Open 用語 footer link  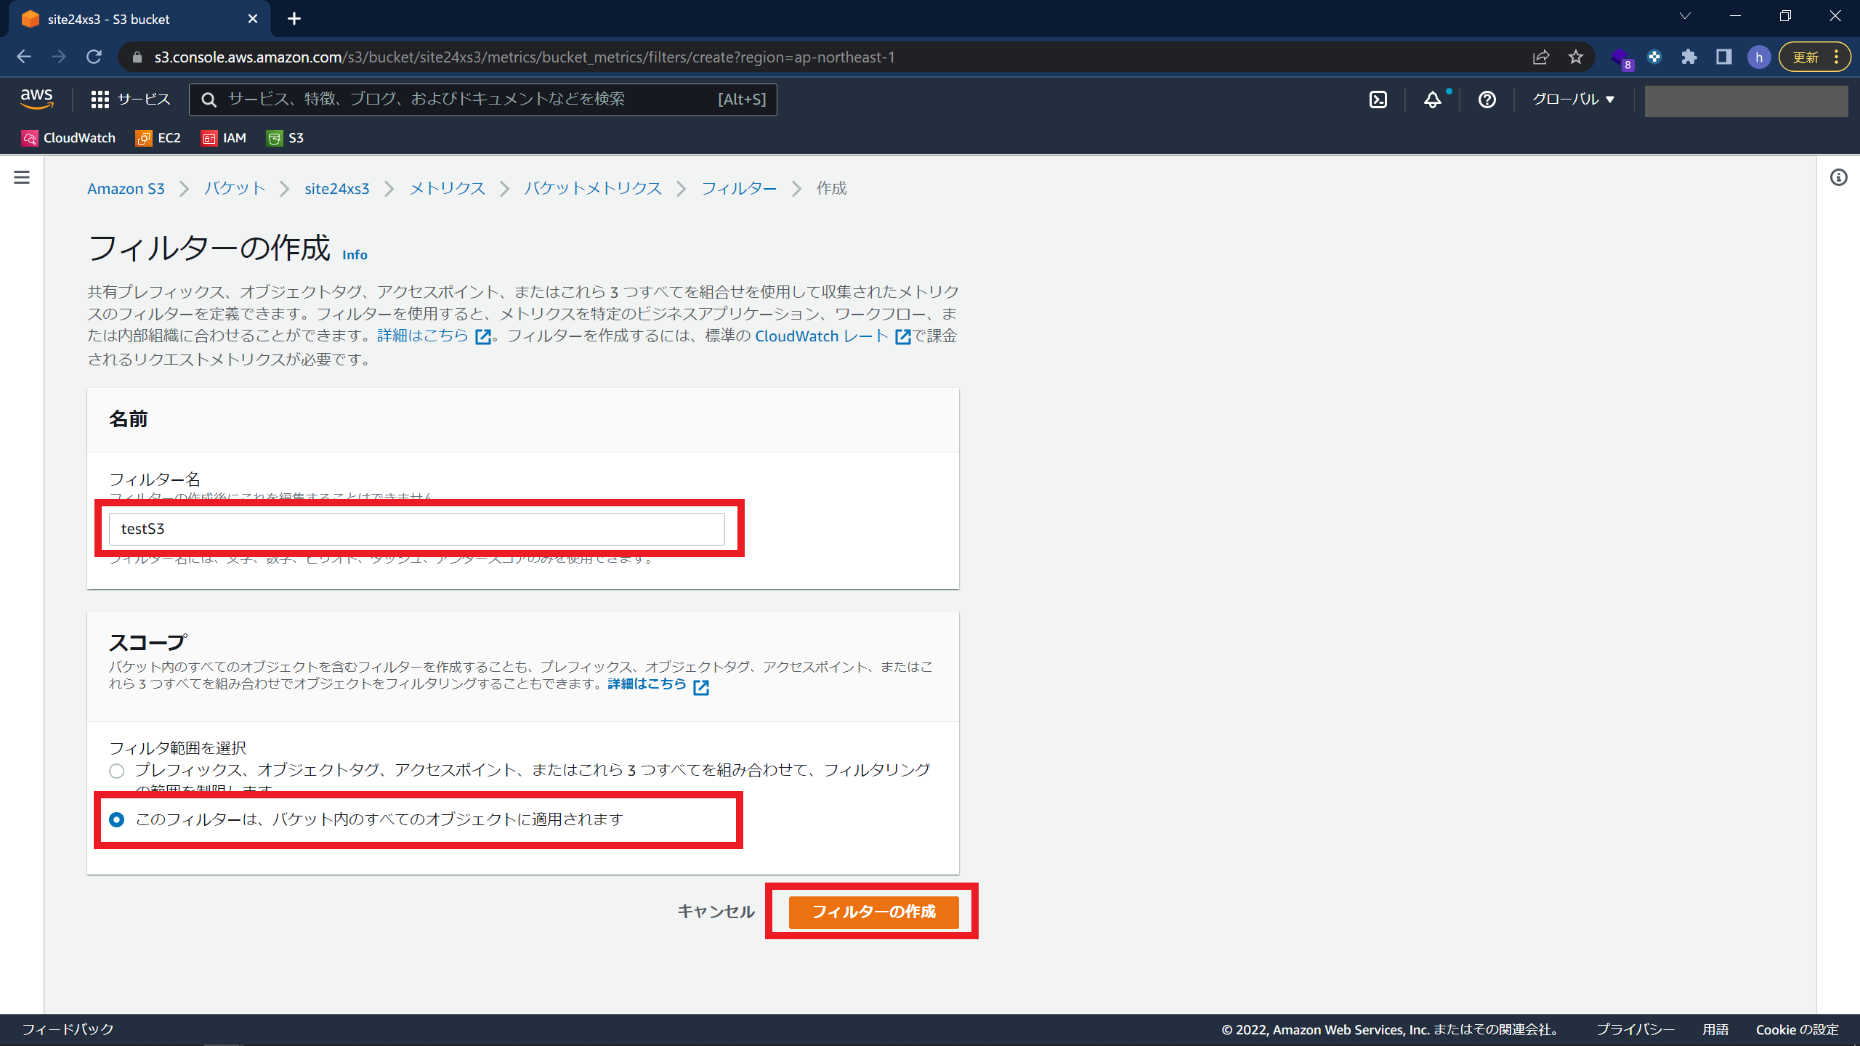(1715, 1029)
